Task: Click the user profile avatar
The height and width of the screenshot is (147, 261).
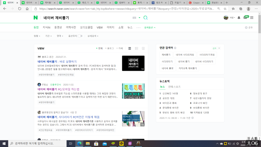Action: [226, 18]
